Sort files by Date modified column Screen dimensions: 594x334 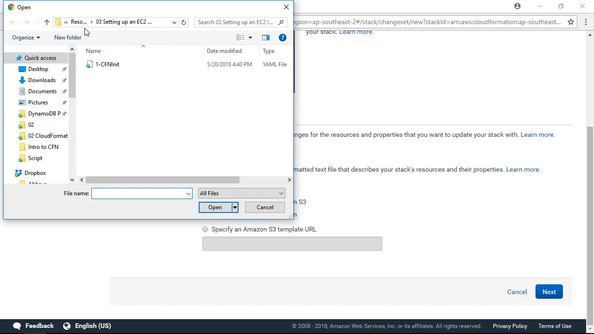click(224, 51)
